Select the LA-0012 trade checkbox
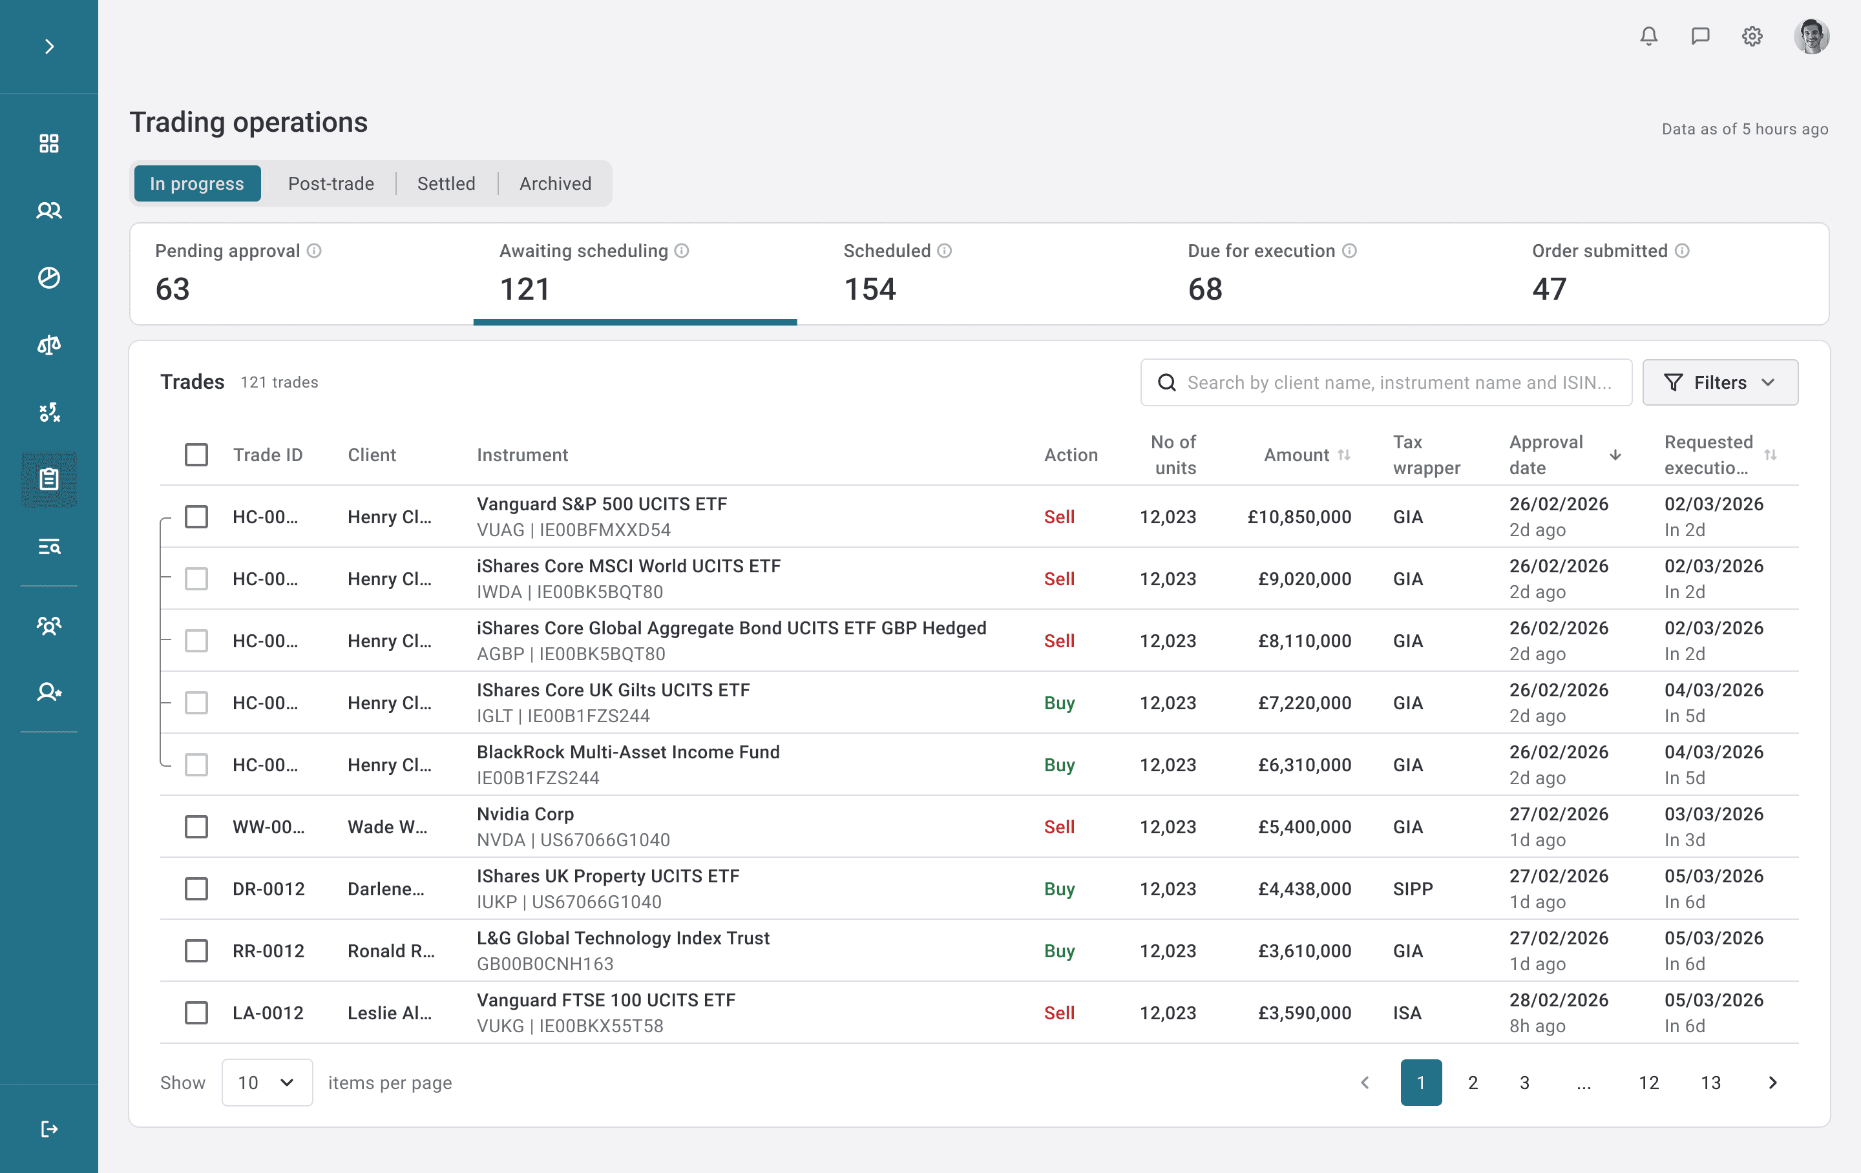Viewport: 1861px width, 1173px height. pyautogui.click(x=196, y=1012)
